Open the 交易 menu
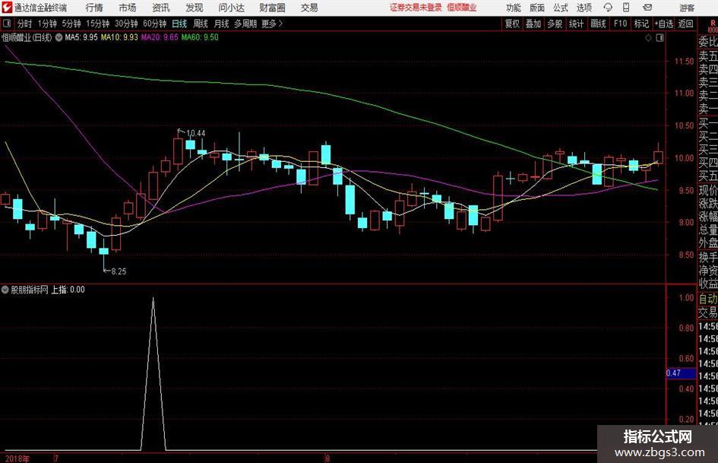Viewport: 718px width, 463px height. pos(309,8)
